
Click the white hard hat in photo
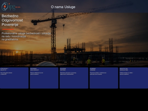click(46, 64)
